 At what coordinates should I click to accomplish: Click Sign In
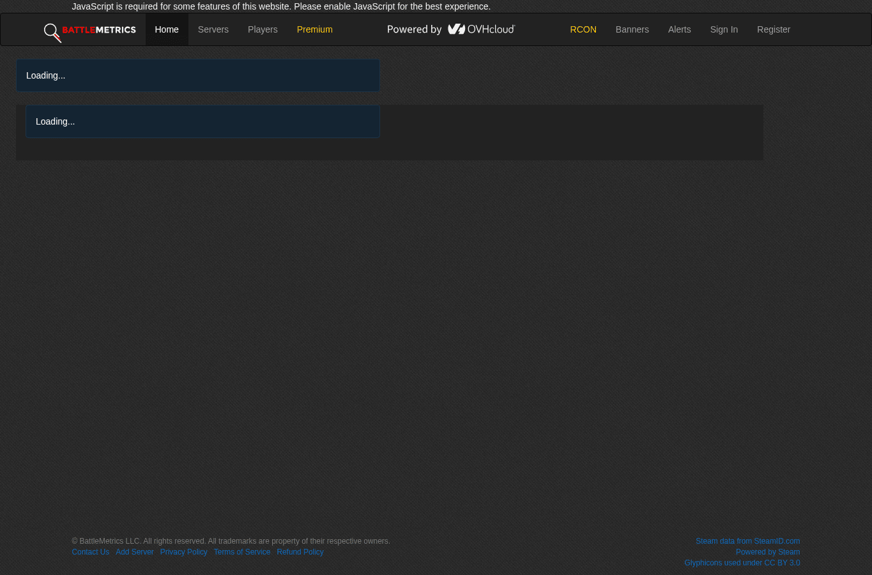pyautogui.click(x=724, y=29)
